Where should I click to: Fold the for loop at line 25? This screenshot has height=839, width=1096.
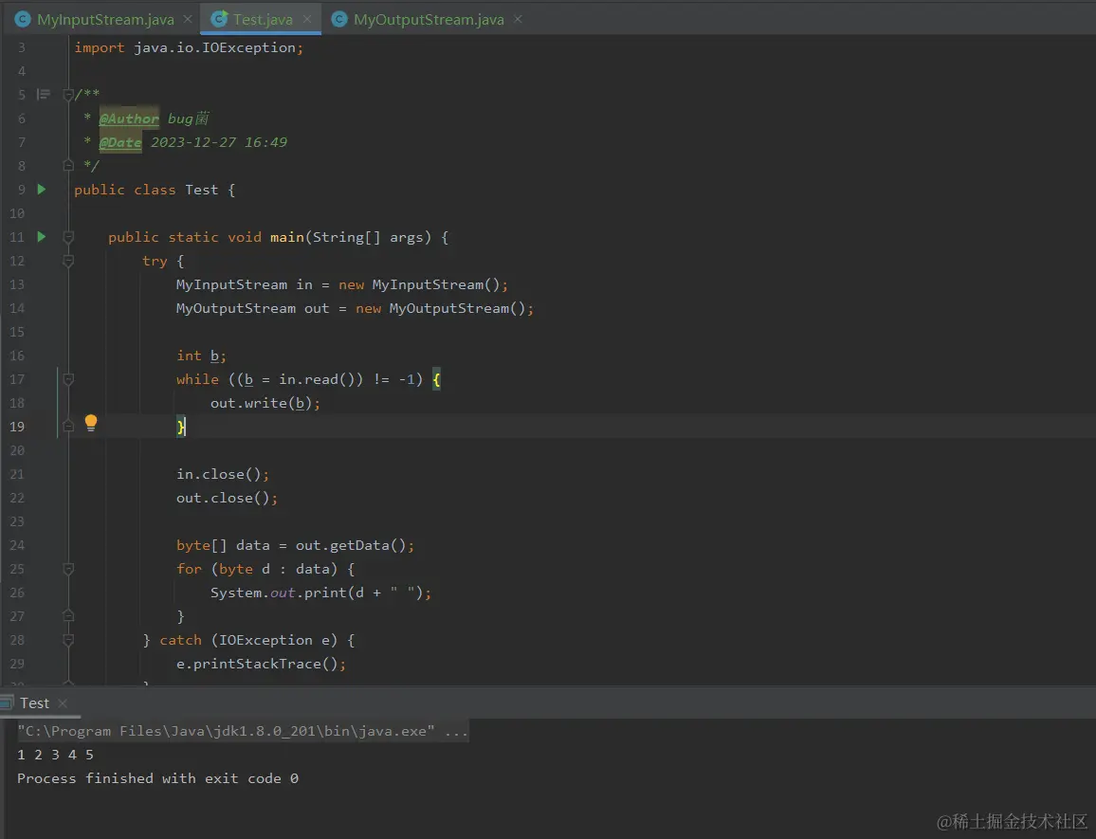pos(68,569)
